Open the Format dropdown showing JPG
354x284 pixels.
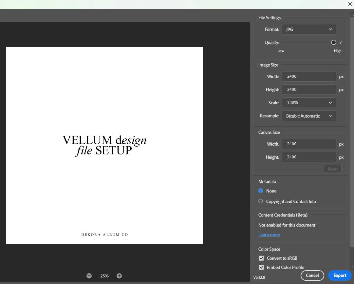309,29
